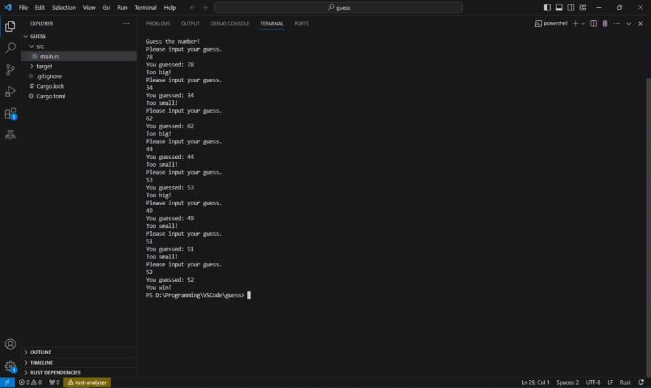Open the View menu
Viewport: 651px width, 388px height.
pyautogui.click(x=89, y=7)
